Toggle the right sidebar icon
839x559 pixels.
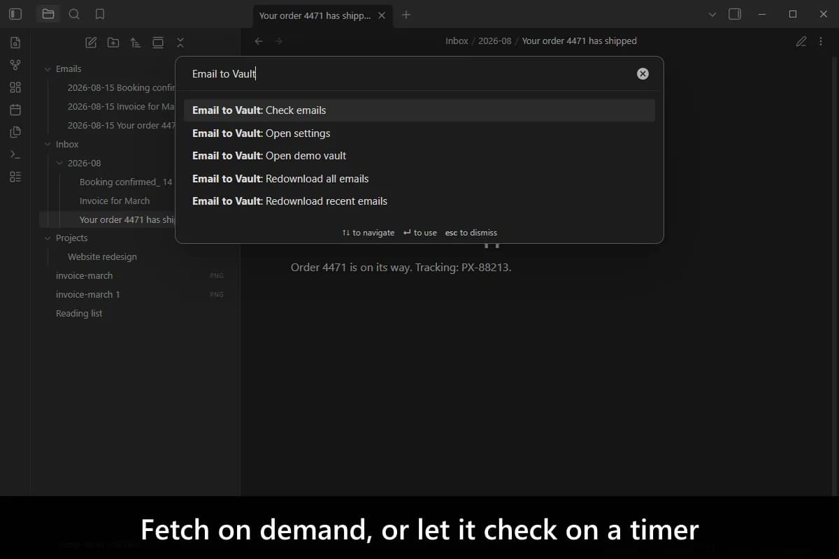(x=735, y=14)
